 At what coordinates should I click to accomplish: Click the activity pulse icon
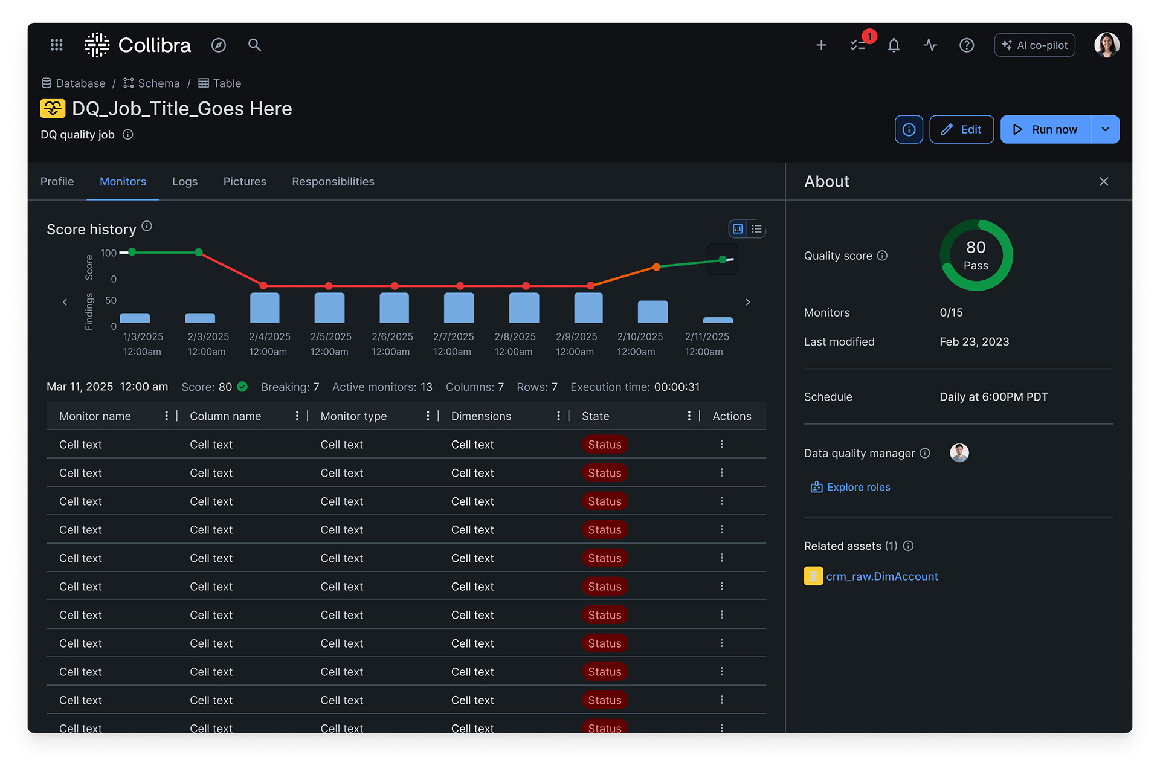930,45
